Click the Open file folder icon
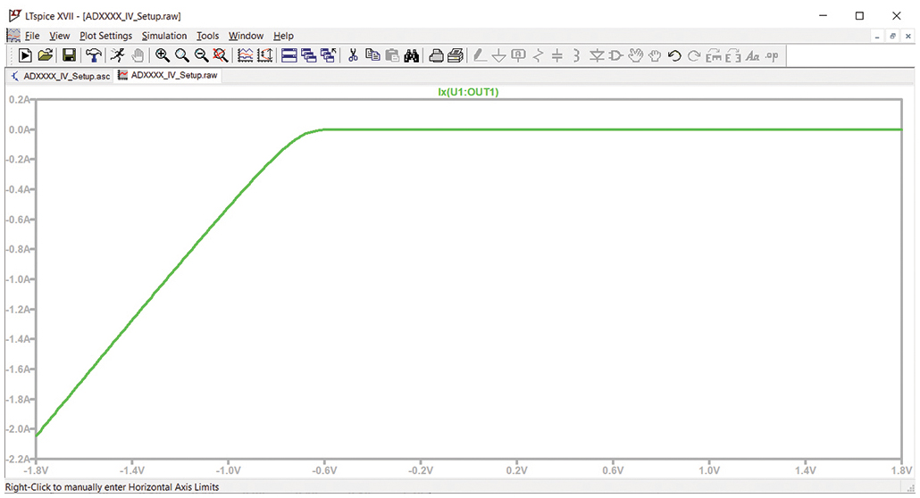The image size is (920, 498). click(46, 55)
